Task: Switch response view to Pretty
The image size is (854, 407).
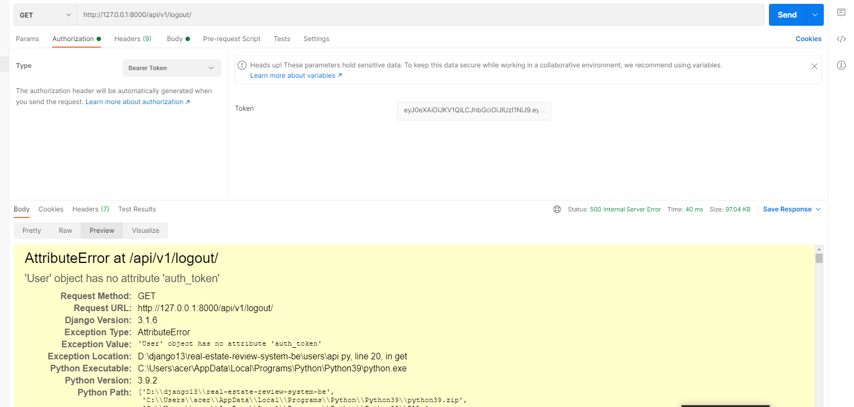Action: (32, 231)
